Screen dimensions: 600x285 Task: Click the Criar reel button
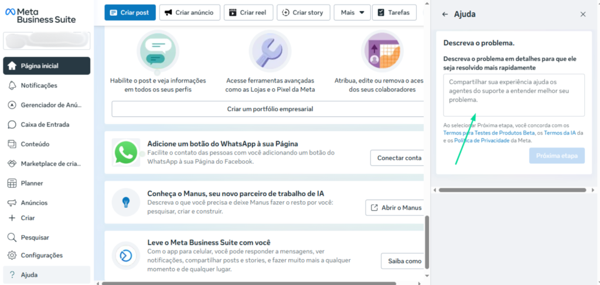coord(248,12)
